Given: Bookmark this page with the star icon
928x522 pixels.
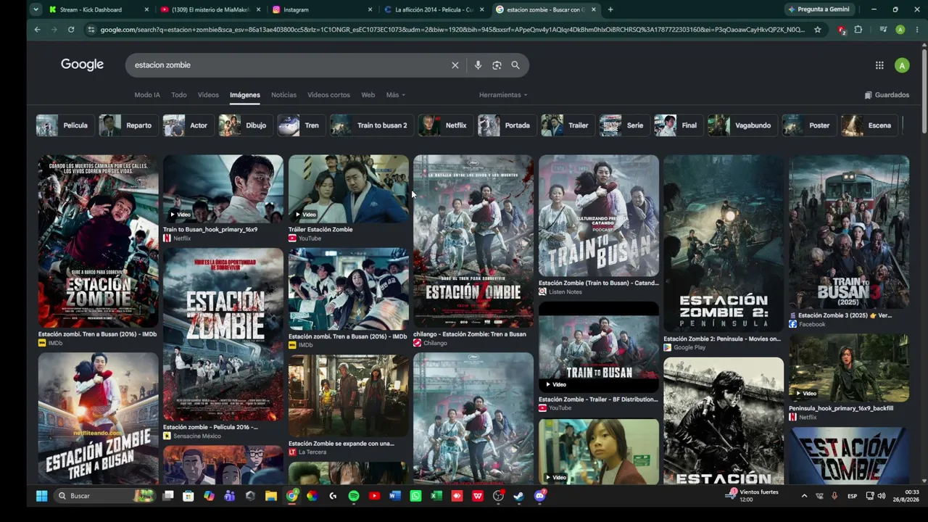Looking at the screenshot, I should click(818, 30).
